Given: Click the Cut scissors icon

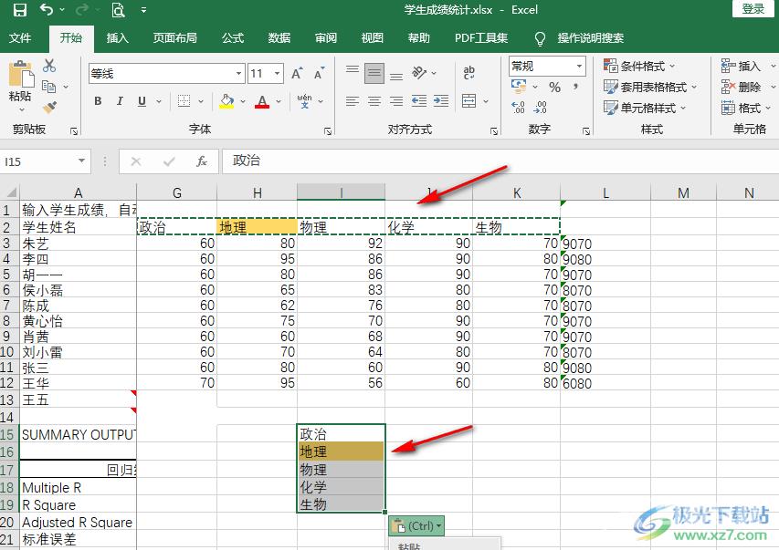Looking at the screenshot, I should pyautogui.click(x=49, y=66).
